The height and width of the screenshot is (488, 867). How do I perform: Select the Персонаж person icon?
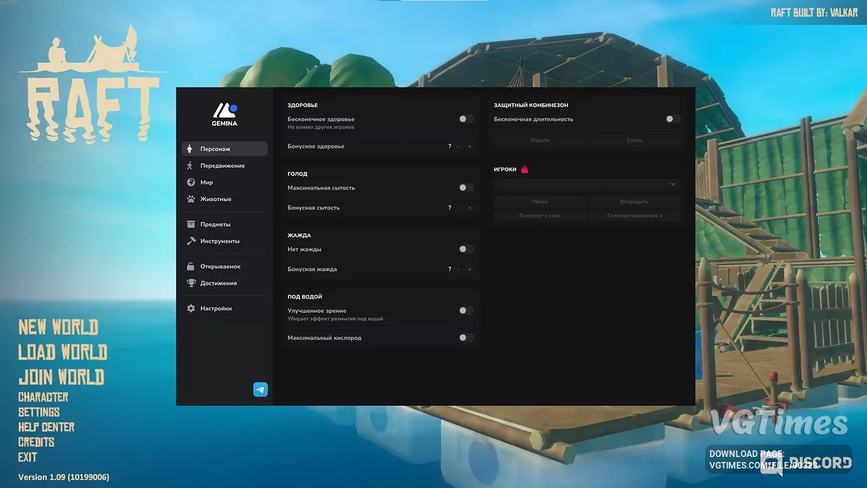point(190,149)
